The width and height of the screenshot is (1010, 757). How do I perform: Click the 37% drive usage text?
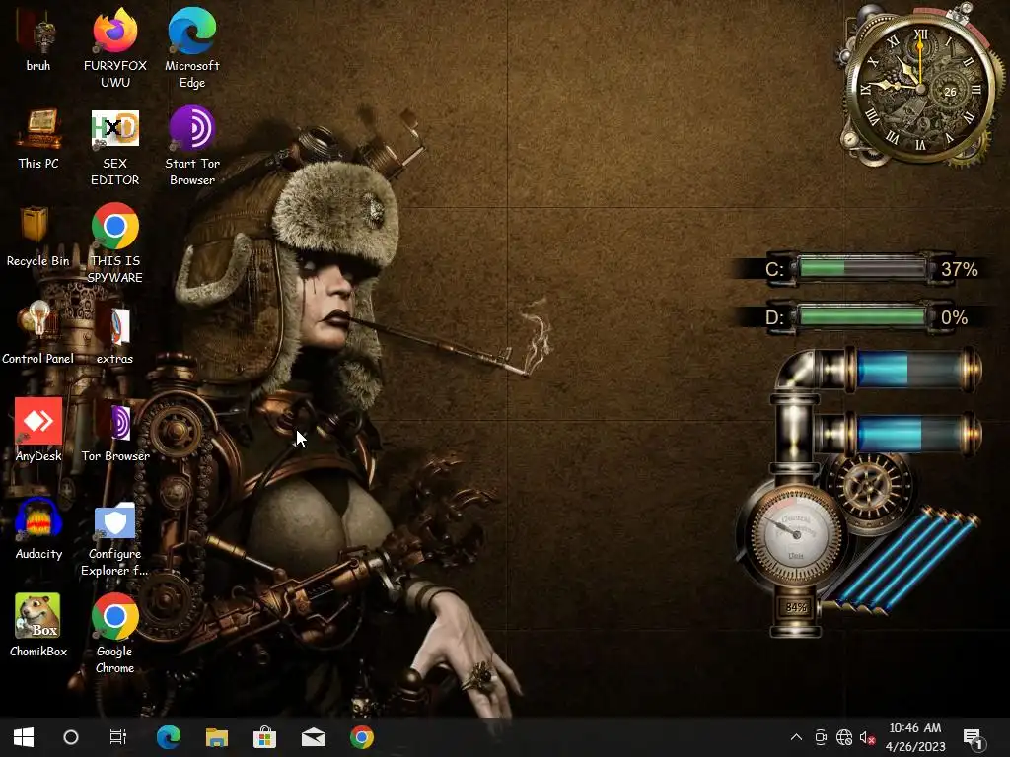tap(959, 269)
